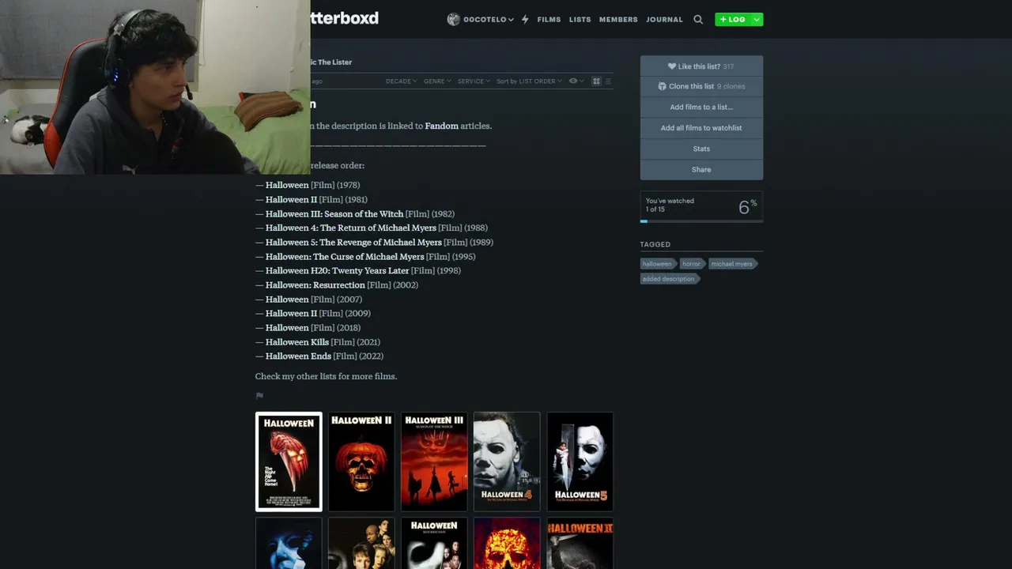Open the 00COTELO profile avatar

(453, 19)
